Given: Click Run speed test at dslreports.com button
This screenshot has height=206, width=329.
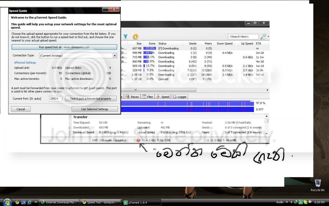Looking at the screenshot, I should [x=64, y=47].
